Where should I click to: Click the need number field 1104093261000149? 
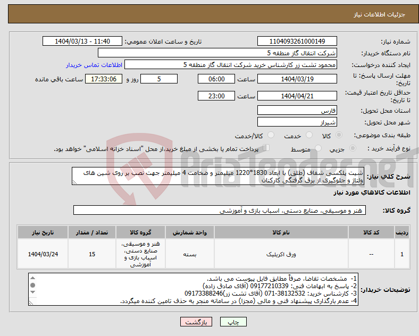coord(297,41)
